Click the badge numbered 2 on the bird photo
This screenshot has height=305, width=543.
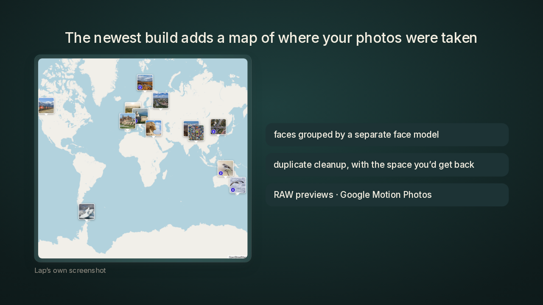(221, 173)
